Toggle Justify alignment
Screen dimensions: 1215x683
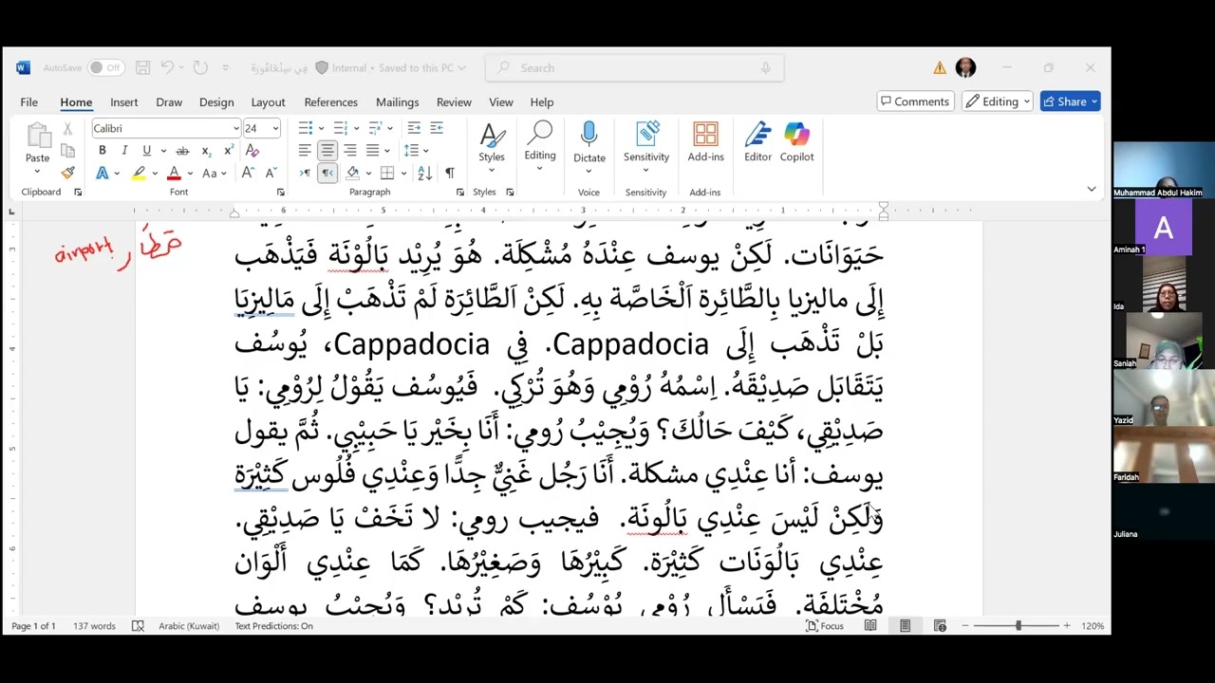click(373, 151)
